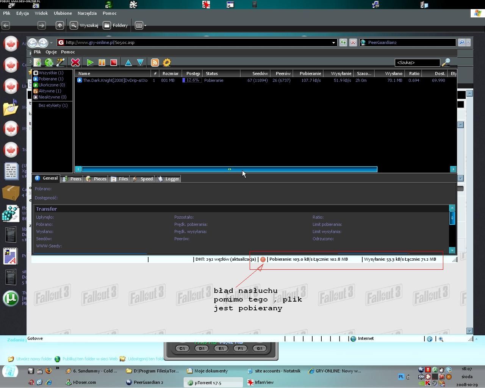Switch to the Speed tab
The height and width of the screenshot is (388, 485).
tap(142, 179)
